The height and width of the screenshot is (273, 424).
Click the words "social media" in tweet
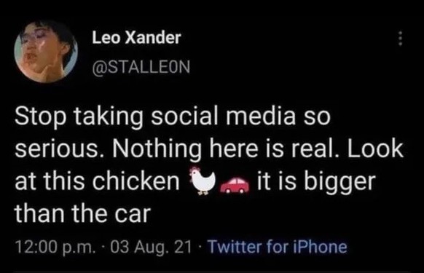click(223, 116)
